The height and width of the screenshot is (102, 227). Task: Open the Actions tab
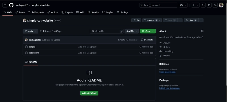click(x=53, y=12)
